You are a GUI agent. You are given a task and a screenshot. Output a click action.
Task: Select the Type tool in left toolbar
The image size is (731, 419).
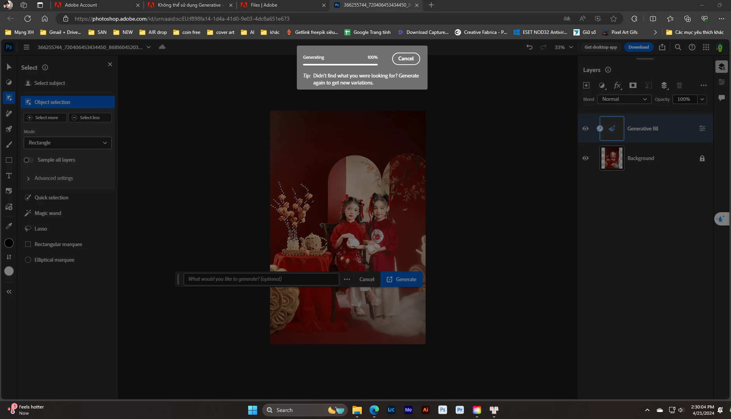[x=9, y=176]
